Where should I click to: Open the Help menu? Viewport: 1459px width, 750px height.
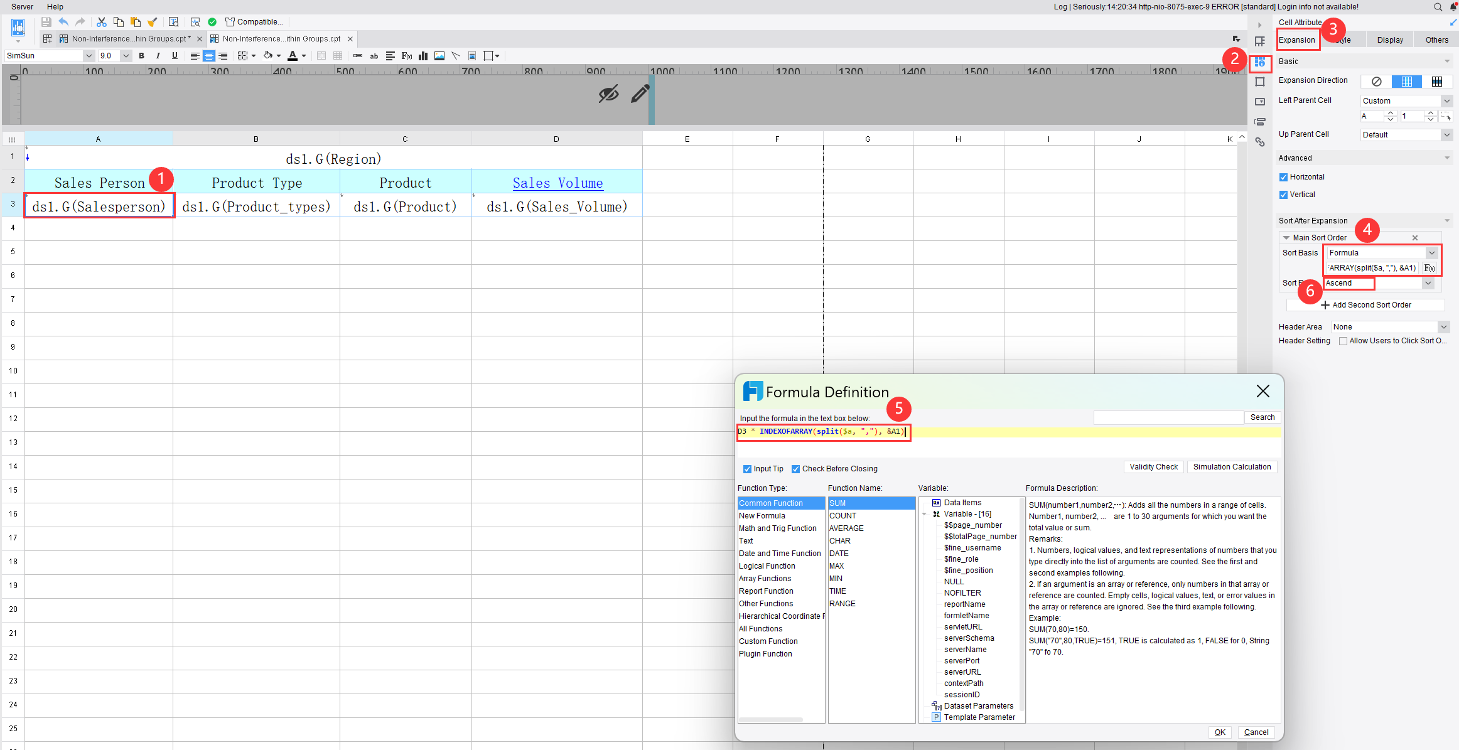click(55, 7)
